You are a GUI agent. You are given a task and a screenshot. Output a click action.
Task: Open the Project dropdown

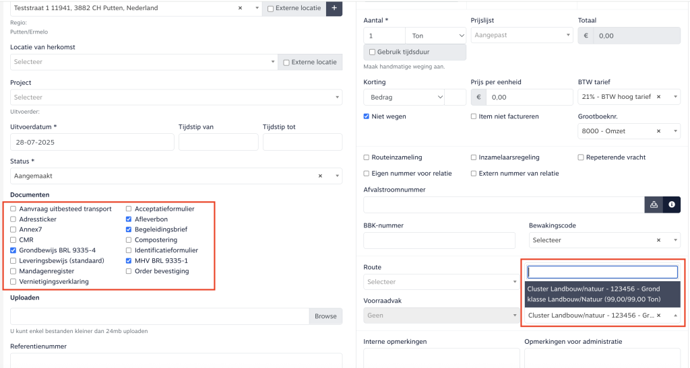[176, 98]
